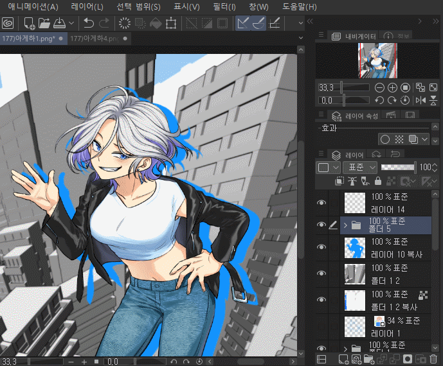Rotate canvas left in navigator
This screenshot has width=443, height=366.
379,100
